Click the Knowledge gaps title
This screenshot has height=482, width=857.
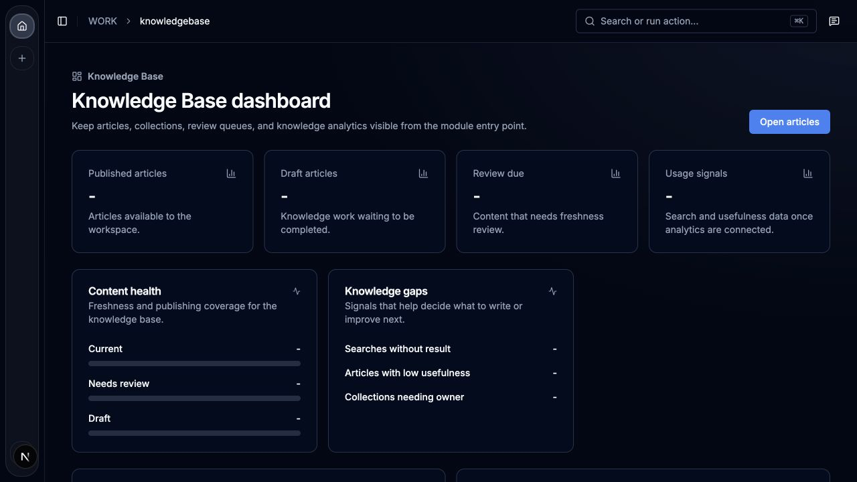[386, 291]
